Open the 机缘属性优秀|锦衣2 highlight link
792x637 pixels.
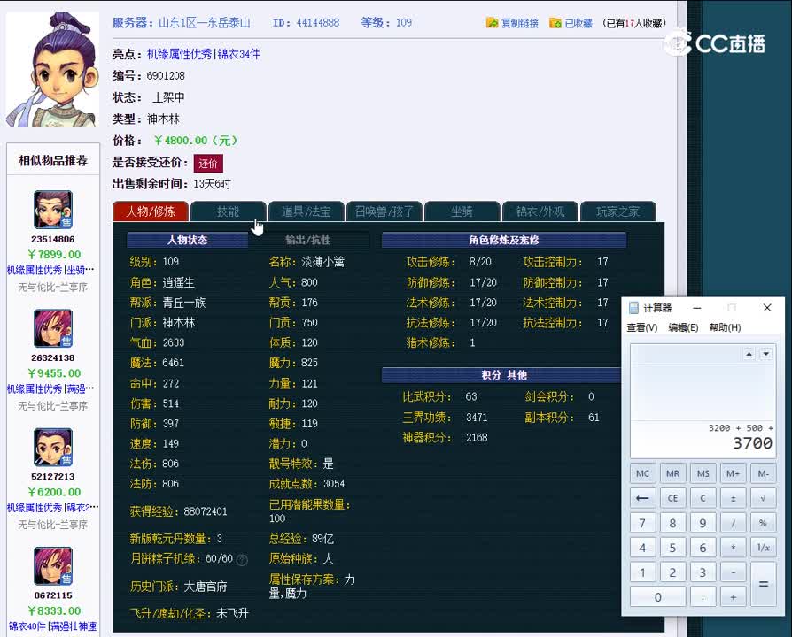tap(52, 507)
